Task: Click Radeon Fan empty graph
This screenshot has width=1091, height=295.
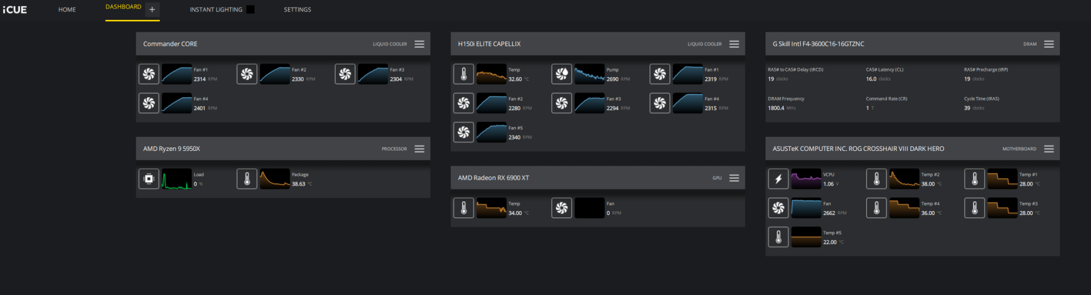Action: pyautogui.click(x=590, y=208)
